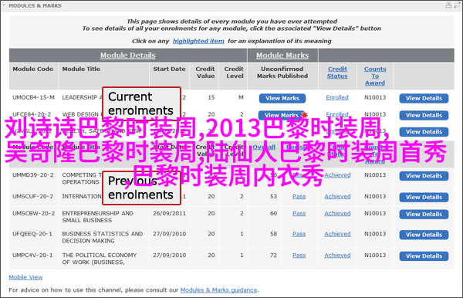This screenshot has height=298, width=463.
Task: Click the Module Marks header link
Action: 282,56
